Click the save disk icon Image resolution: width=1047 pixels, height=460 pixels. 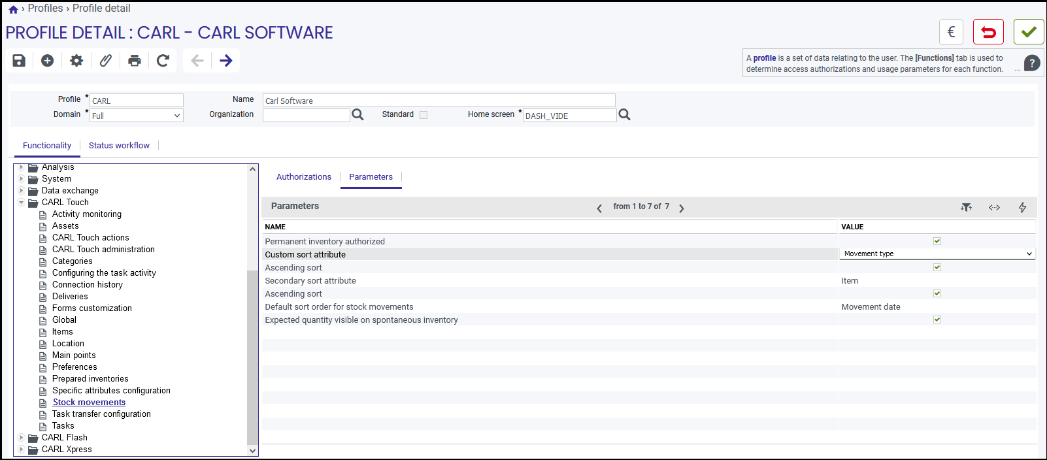19,61
